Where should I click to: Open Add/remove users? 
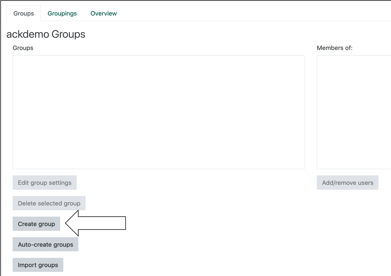tap(347, 183)
